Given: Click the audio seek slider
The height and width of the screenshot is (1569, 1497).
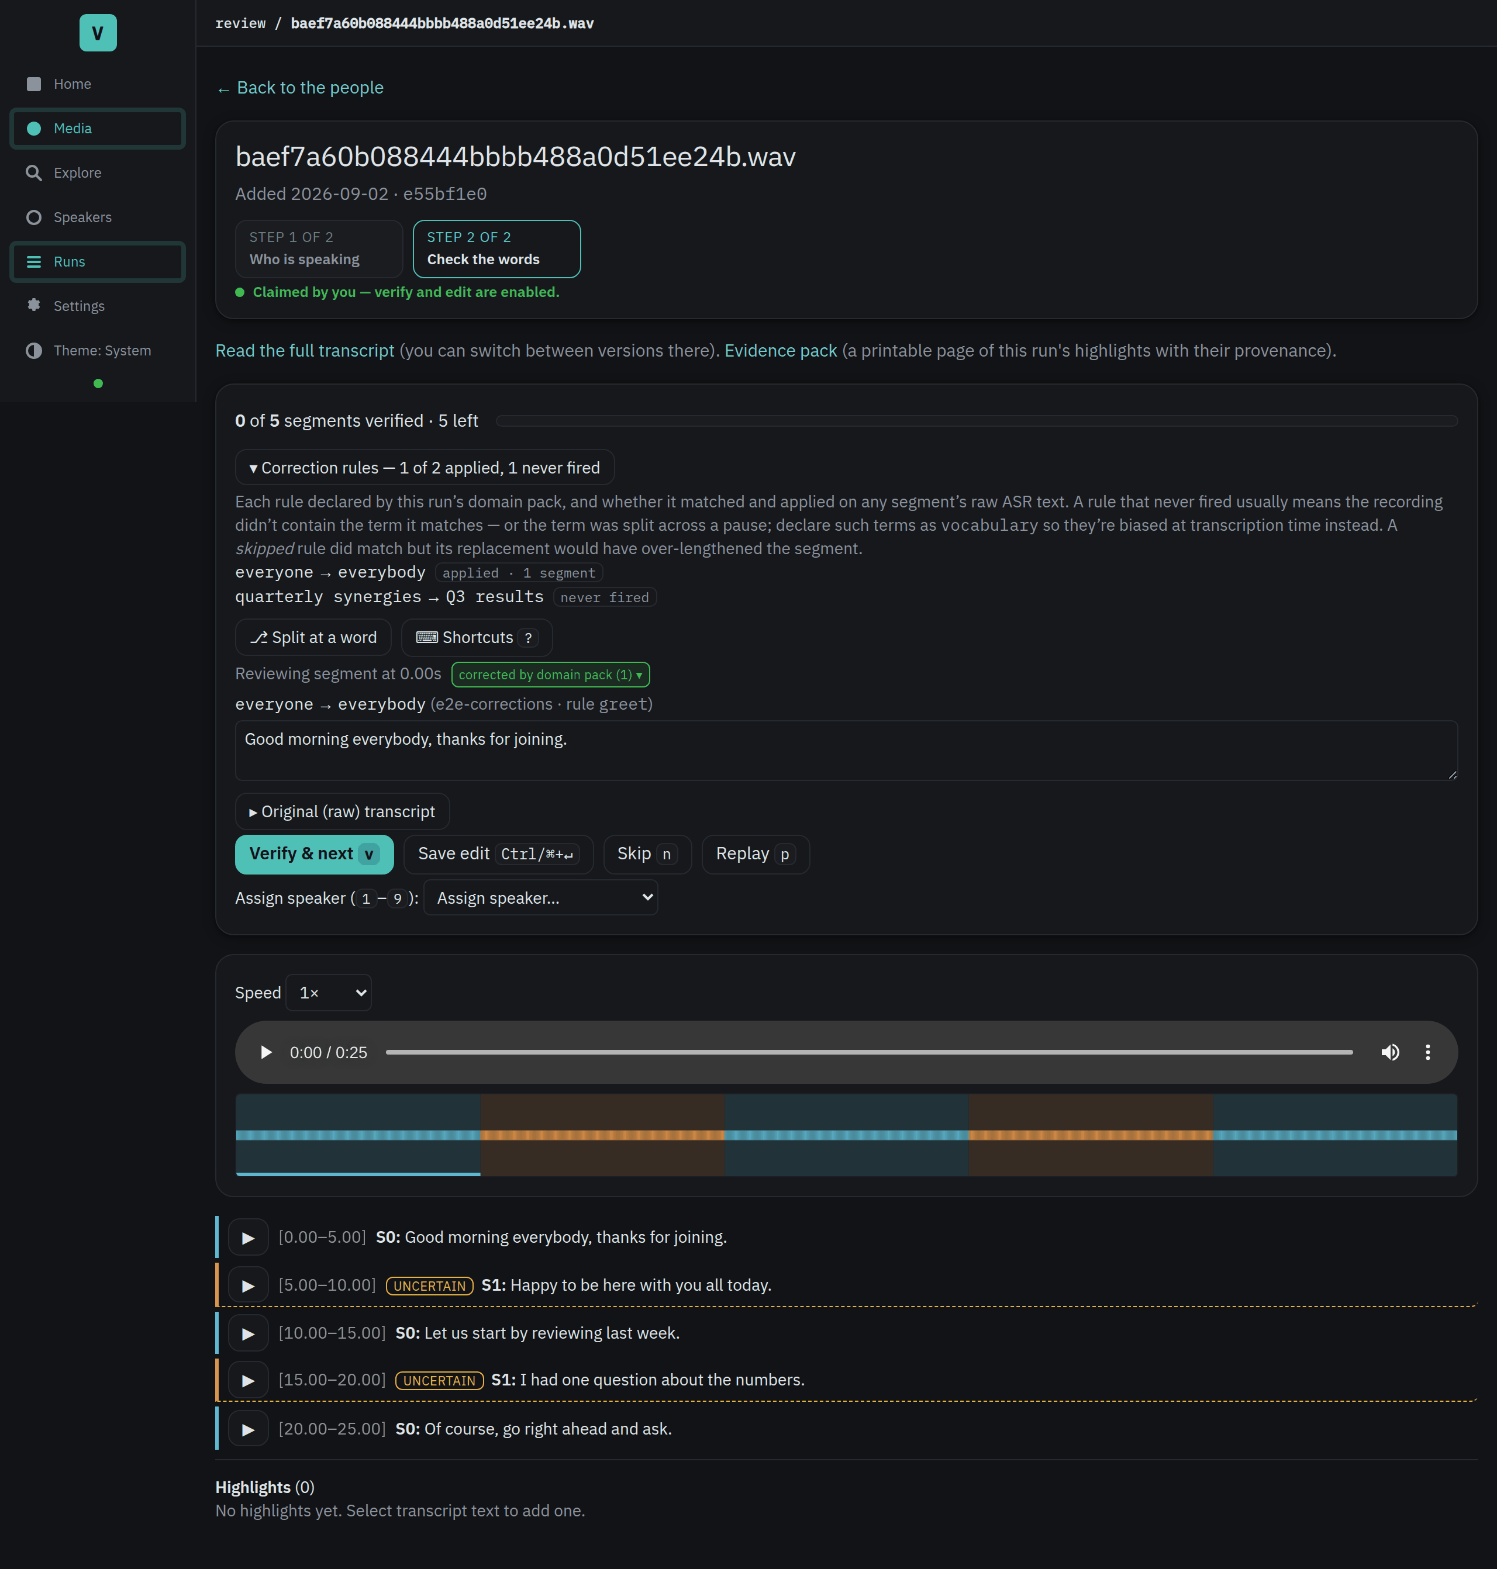Looking at the screenshot, I should 869,1052.
